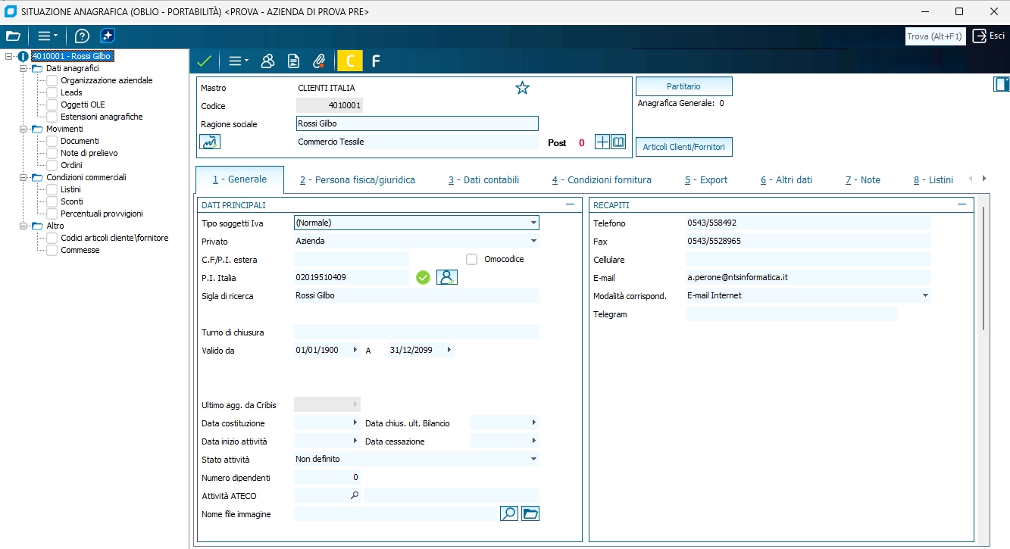
Task: Click magnifier icon next to Nome file immagine
Action: [x=509, y=514]
